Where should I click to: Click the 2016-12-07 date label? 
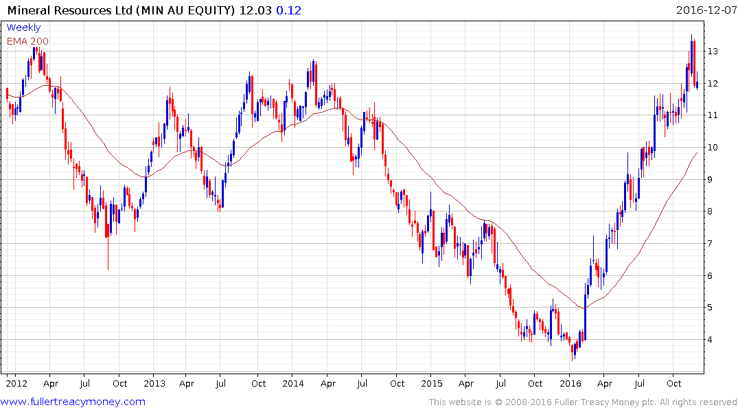[x=706, y=10]
